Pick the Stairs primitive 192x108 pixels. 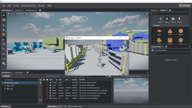tap(159, 41)
